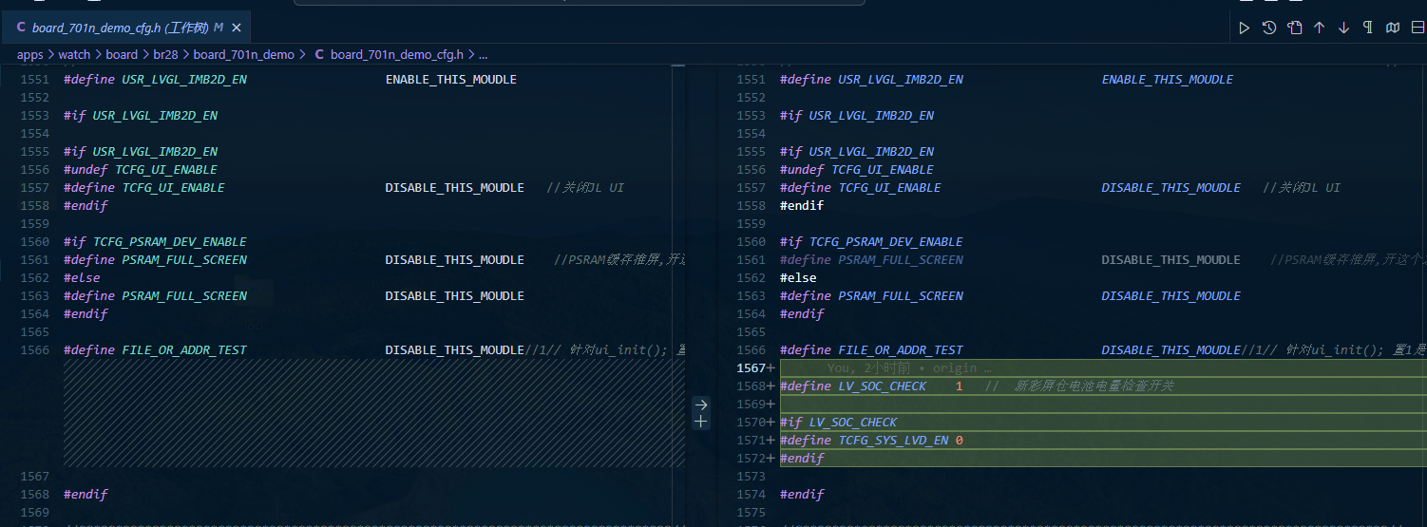Open the file history timeline clock icon
Image resolution: width=1427 pixels, height=527 pixels.
pyautogui.click(x=1269, y=28)
